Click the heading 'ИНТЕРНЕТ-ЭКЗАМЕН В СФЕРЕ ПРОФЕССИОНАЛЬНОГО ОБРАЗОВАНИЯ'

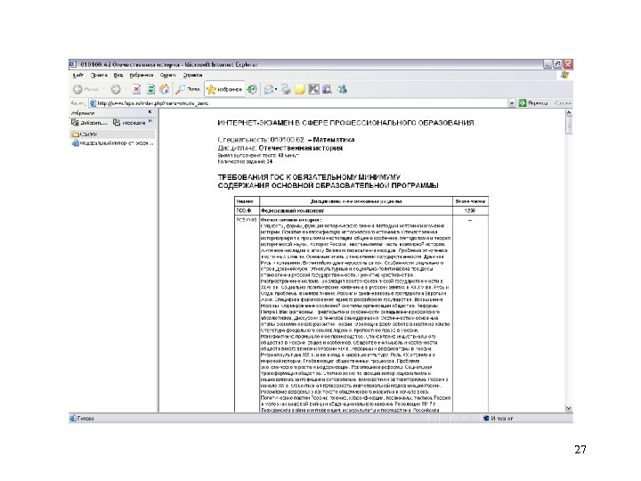tap(345, 123)
